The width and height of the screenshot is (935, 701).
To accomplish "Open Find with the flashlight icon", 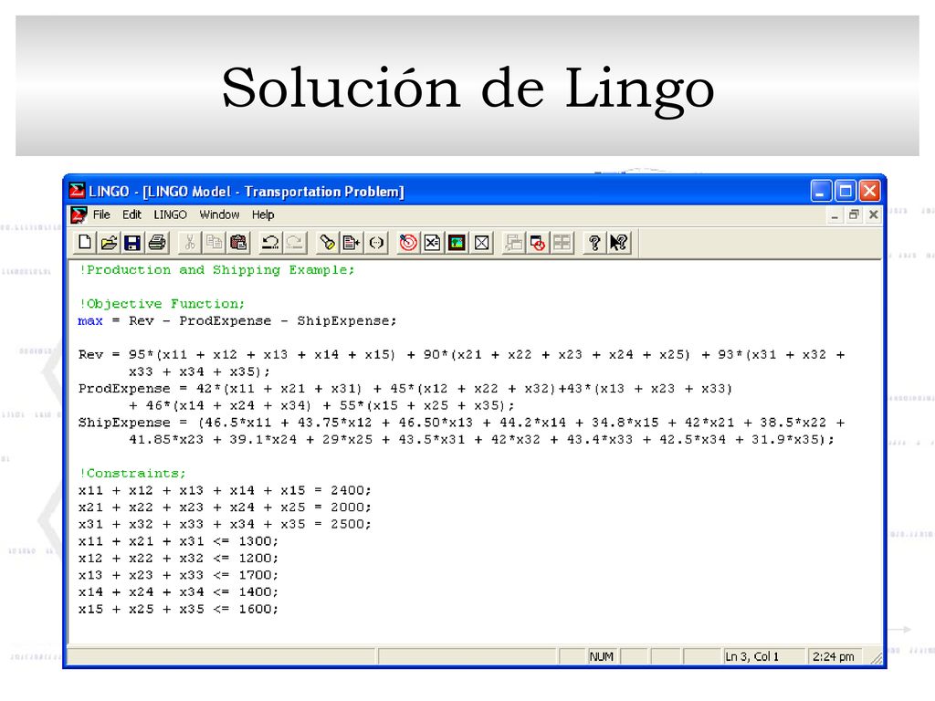I will (327, 243).
